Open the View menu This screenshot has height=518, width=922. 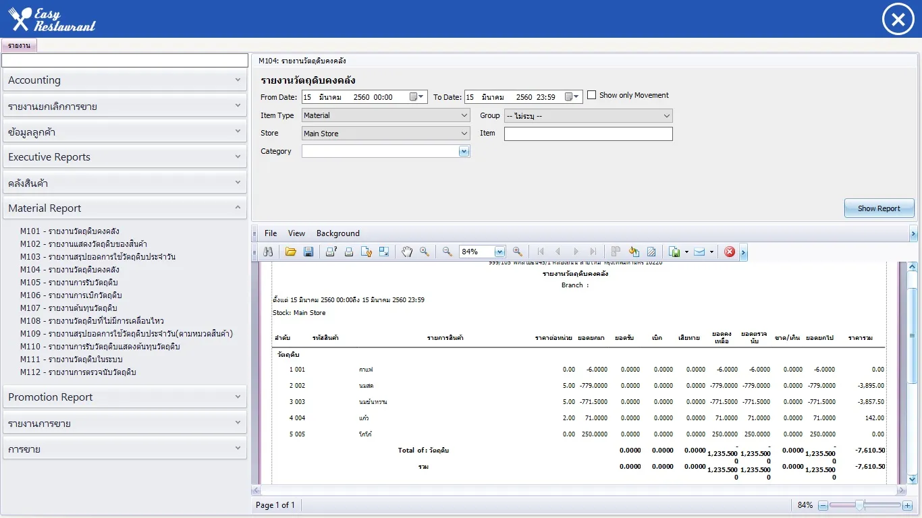tap(296, 233)
